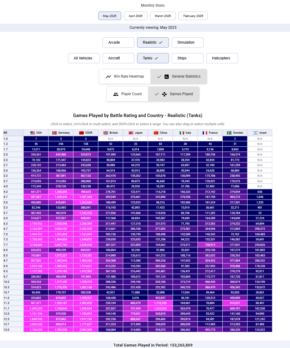Select Germany cell showing 2,083,848
Viewport: 290px width, 348px height.
point(61,224)
